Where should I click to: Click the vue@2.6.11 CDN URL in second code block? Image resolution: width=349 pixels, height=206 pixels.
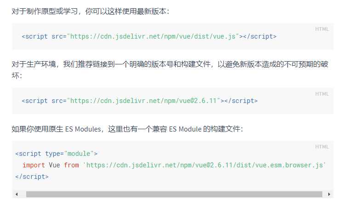coord(143,101)
